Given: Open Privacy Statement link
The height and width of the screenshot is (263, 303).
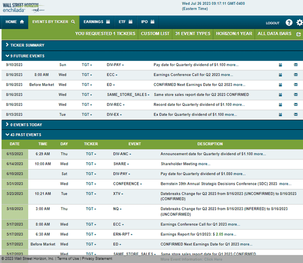Looking at the screenshot, I should (x=97, y=259).
